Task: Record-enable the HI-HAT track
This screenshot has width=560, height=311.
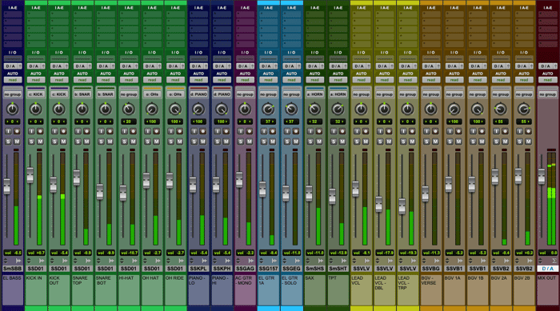Action: (x=133, y=131)
